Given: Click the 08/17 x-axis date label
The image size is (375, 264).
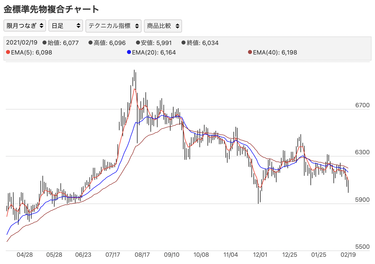Looking at the screenshot, I should pyautogui.click(x=142, y=255).
